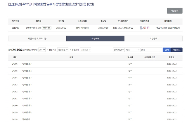Select the 의견목록 tab
This screenshot has width=187, height=123.
(x=95, y=38)
